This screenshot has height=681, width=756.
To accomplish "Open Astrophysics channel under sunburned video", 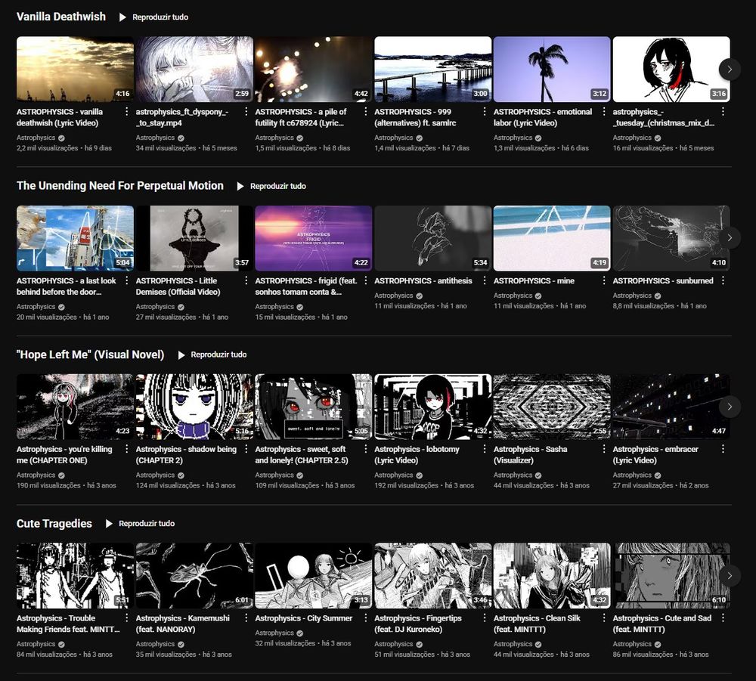I will [632, 296].
